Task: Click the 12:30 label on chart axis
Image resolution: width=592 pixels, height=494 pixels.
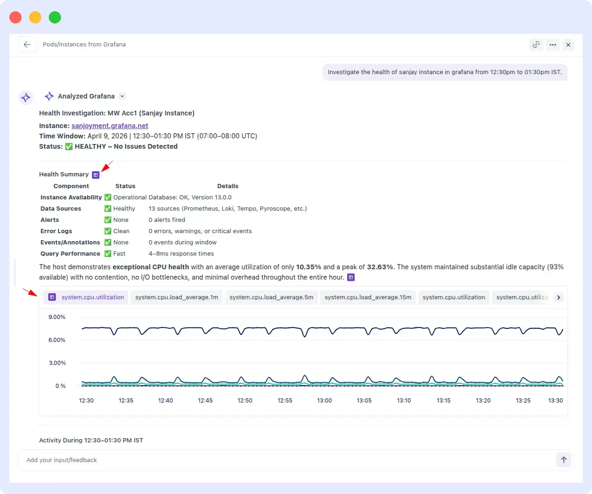Action: tap(86, 401)
